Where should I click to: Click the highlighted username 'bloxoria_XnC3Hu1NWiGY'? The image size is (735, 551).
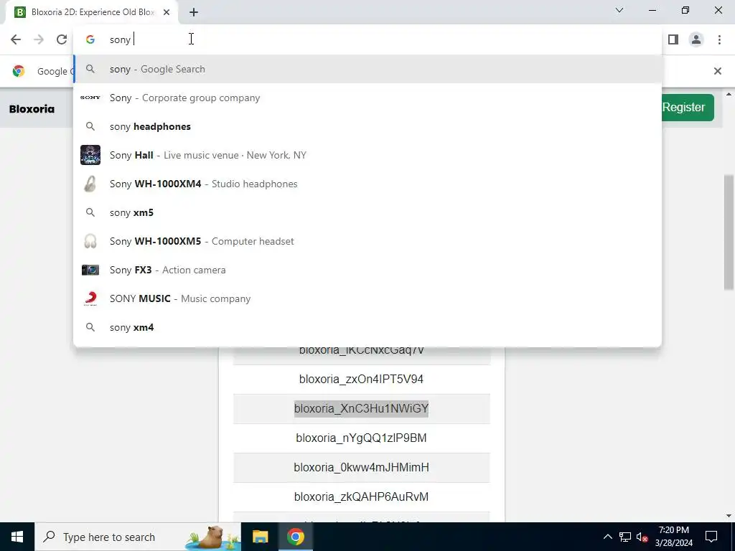tap(362, 408)
